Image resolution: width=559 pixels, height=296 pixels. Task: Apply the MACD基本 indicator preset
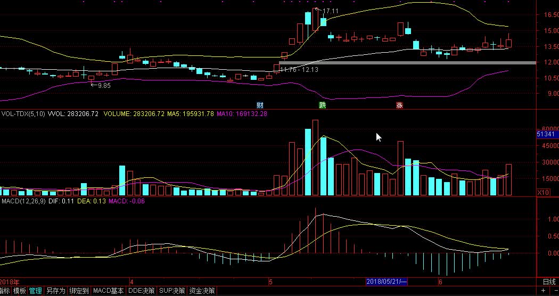[108, 291]
